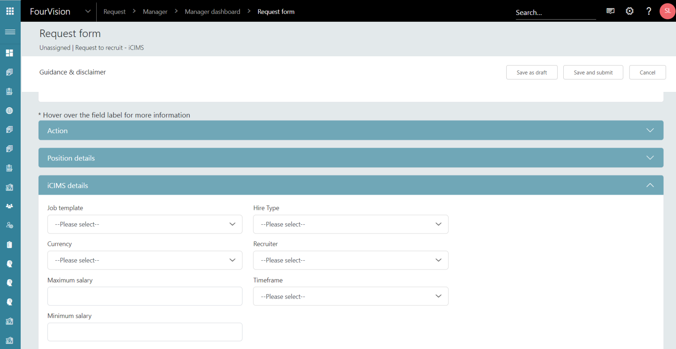
Task: Toggle the hamburger navigation menu
Action: pos(10,32)
